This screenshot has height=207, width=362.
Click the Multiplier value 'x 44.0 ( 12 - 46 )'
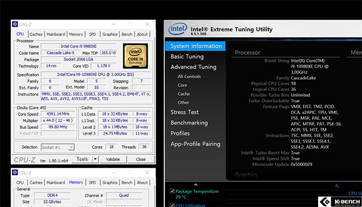58,120
